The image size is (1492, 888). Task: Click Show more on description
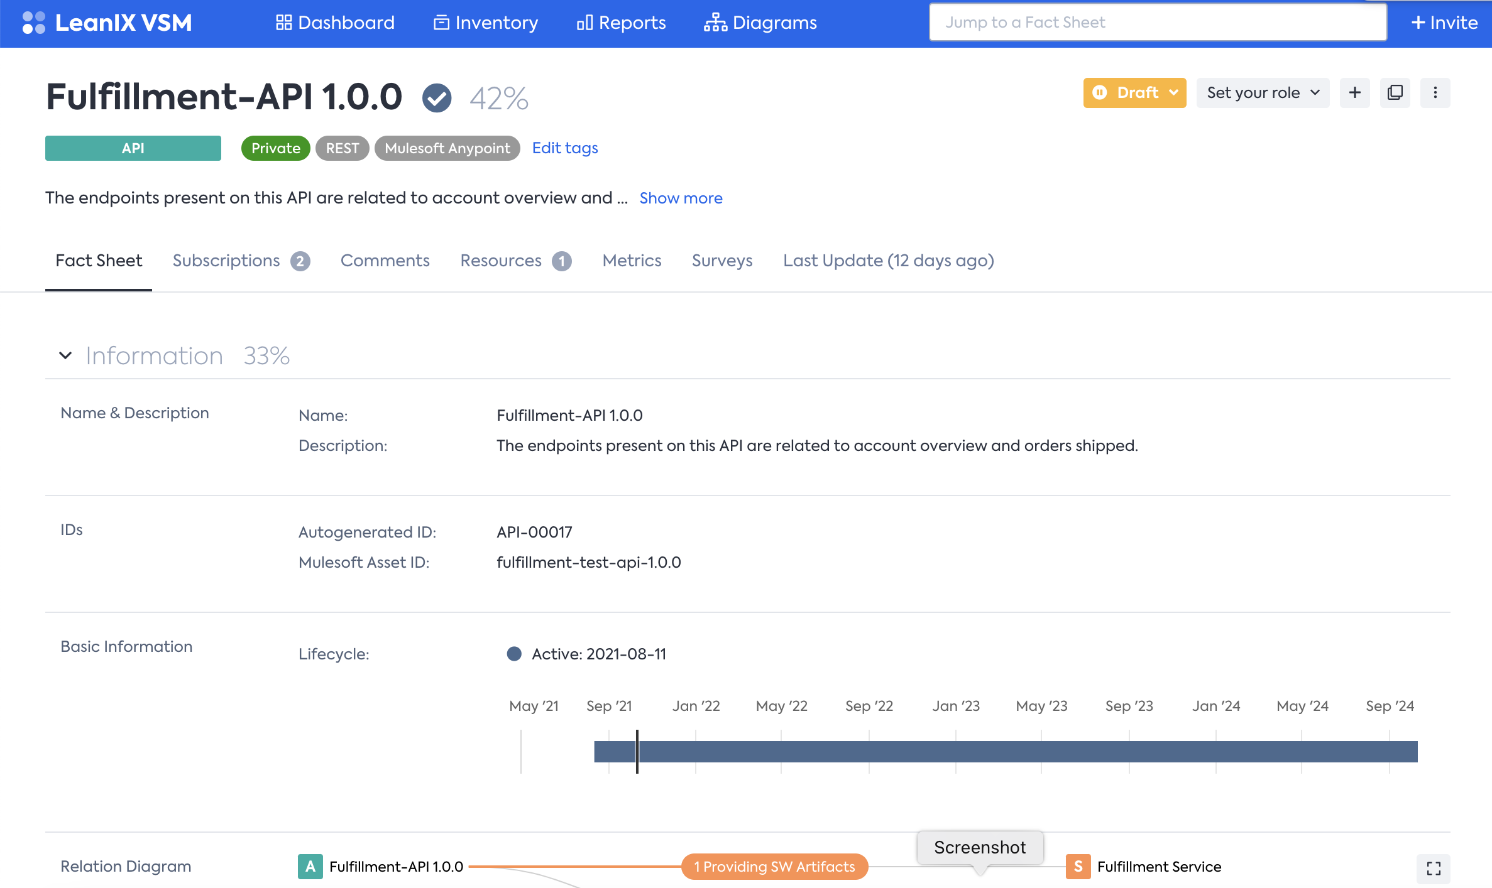click(681, 198)
